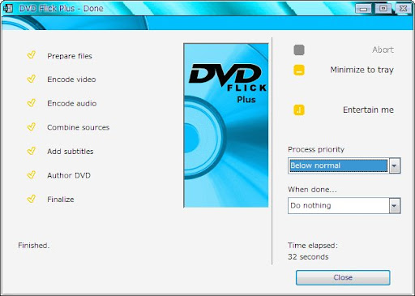Click the checkmark beside Prepare files
This screenshot has height=296, width=415.
[x=32, y=55]
